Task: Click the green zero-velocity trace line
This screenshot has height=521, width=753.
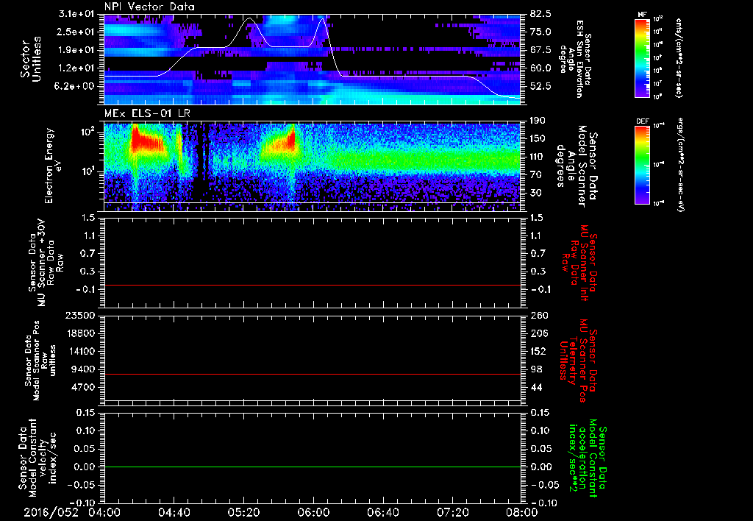Action: [x=313, y=467]
